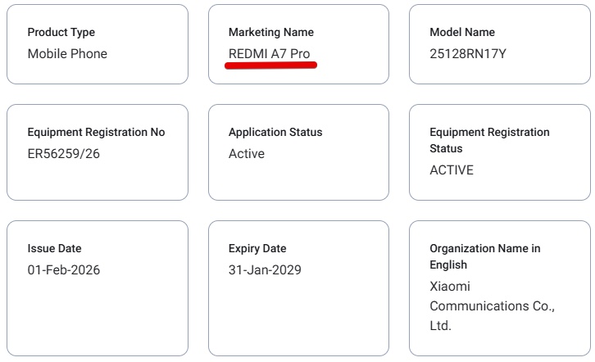This screenshot has width=595, height=362.
Task: Select 'Xiaomi Communications Co., Ltd.' value
Action: coord(493,306)
